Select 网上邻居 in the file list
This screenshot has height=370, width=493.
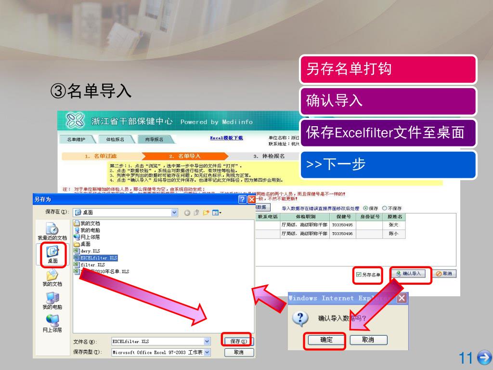coord(87,237)
